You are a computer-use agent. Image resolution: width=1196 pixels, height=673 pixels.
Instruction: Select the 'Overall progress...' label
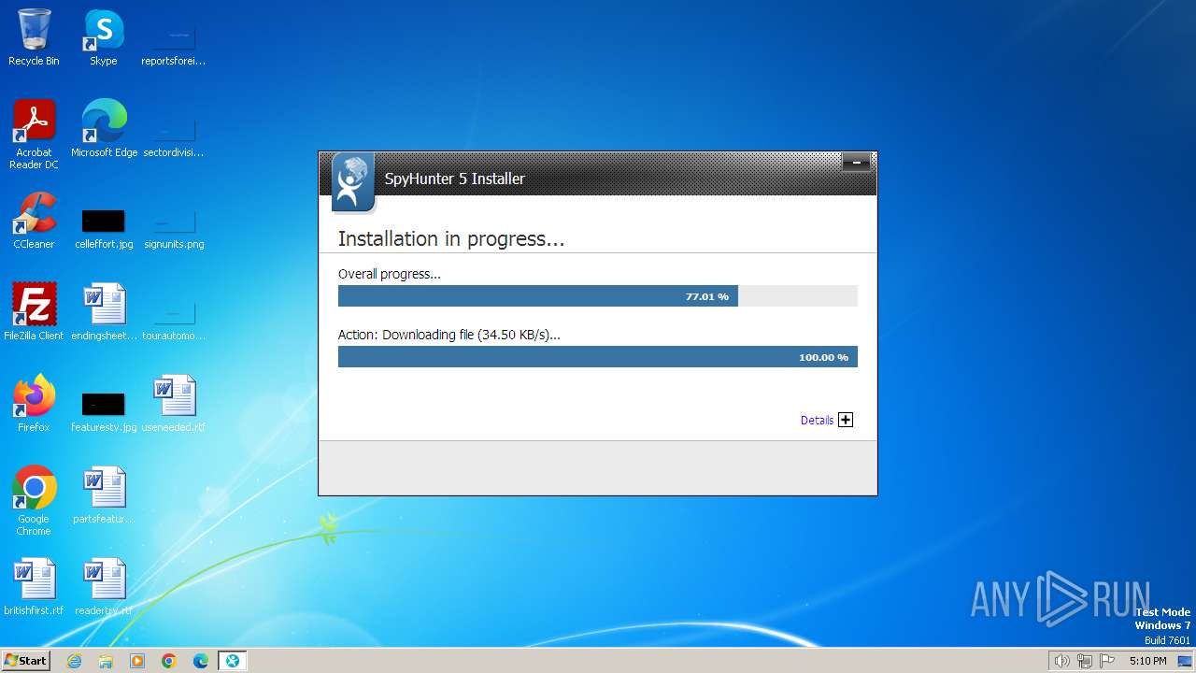(x=390, y=274)
